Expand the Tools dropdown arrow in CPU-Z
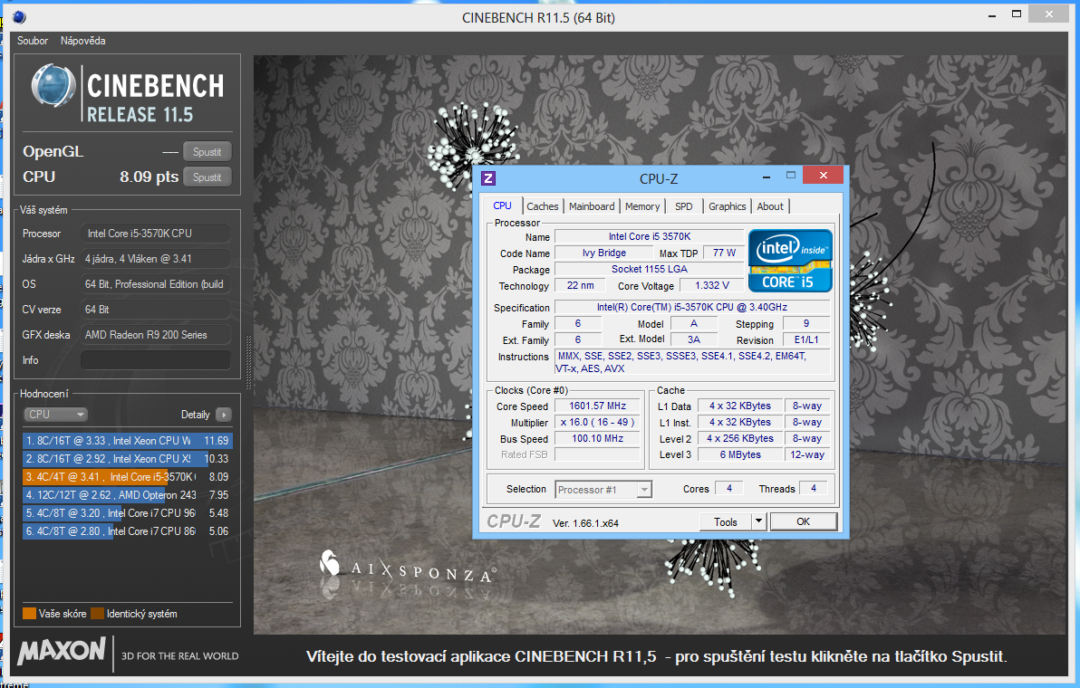The height and width of the screenshot is (688, 1080). (759, 522)
